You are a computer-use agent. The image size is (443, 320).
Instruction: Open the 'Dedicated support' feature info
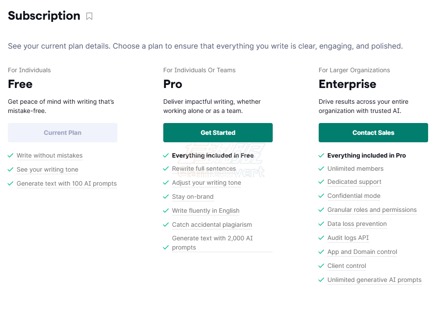coord(354,182)
